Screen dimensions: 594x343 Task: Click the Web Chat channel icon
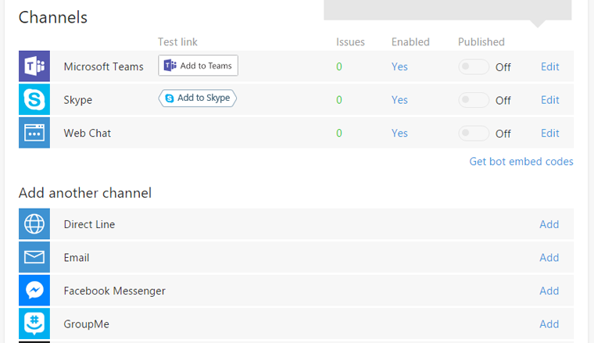[x=34, y=133]
